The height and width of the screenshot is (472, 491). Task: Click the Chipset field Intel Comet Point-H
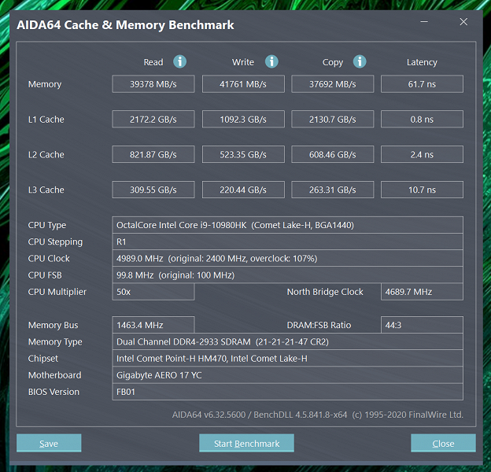point(288,359)
